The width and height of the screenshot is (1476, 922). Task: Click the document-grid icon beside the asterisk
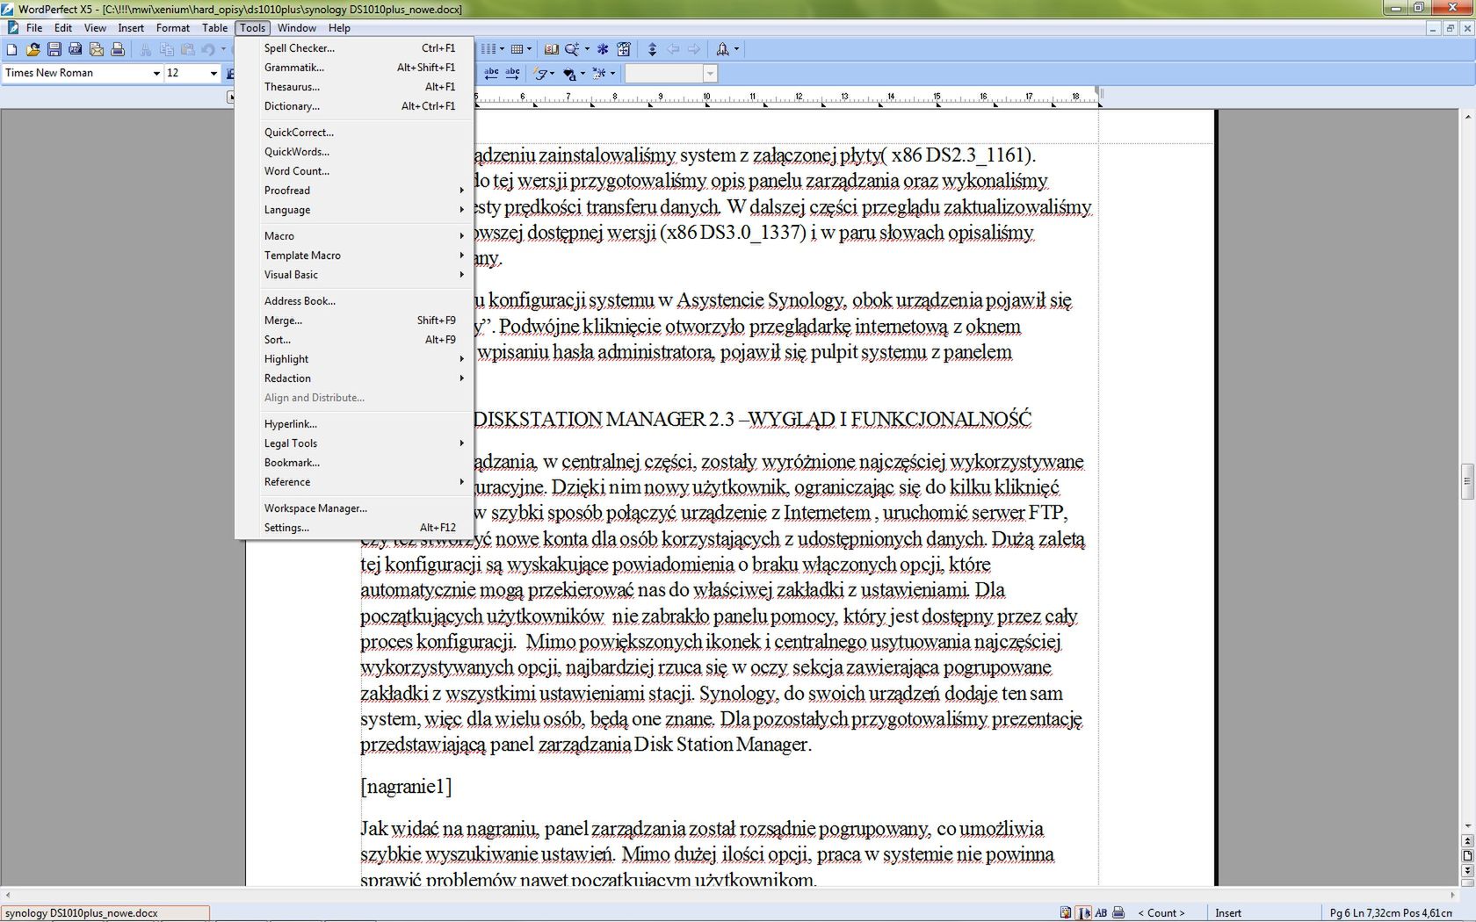pyautogui.click(x=624, y=49)
